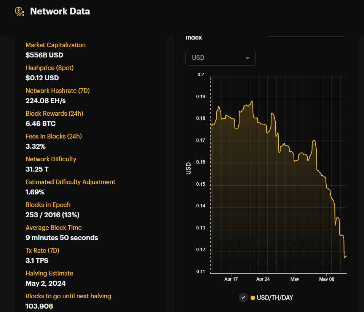Click the Tx Rate (7D) label
This screenshot has height=312, width=364.
pos(43,250)
